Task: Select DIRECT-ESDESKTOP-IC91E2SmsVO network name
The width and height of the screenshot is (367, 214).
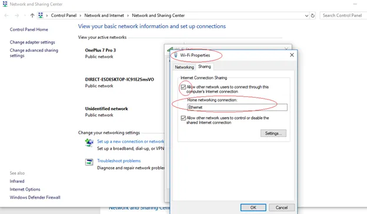Action: coord(119,79)
